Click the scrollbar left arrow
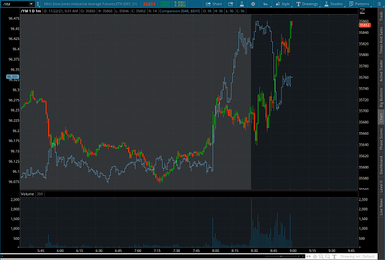The image size is (385, 260). pyautogui.click(x=2, y=256)
